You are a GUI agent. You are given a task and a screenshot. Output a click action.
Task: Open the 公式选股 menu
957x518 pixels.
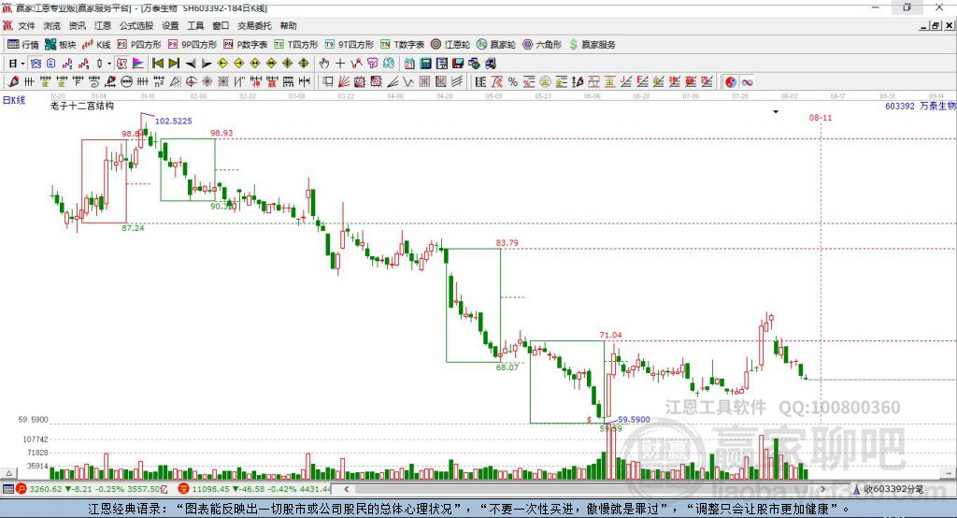click(x=136, y=25)
